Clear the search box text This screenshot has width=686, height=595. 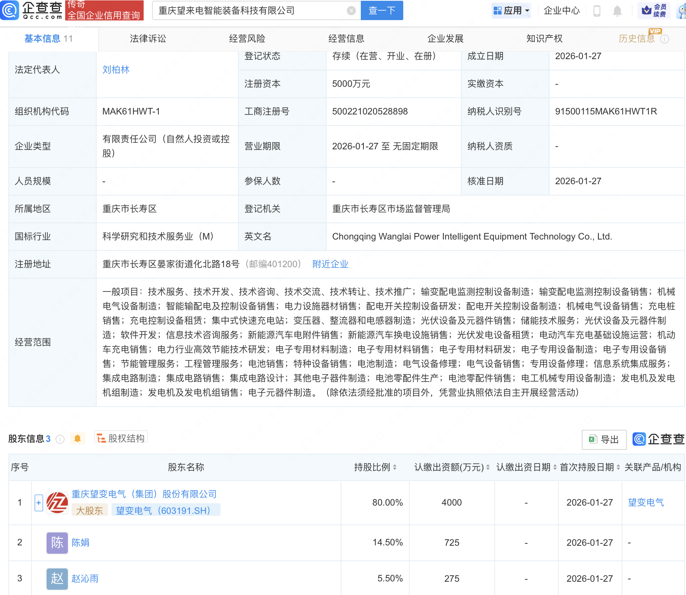(x=351, y=11)
